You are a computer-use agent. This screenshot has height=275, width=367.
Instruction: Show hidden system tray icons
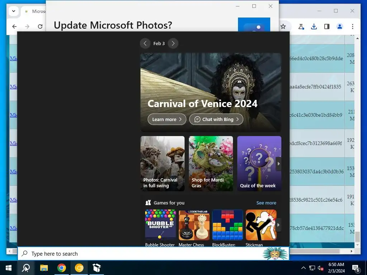303,268
